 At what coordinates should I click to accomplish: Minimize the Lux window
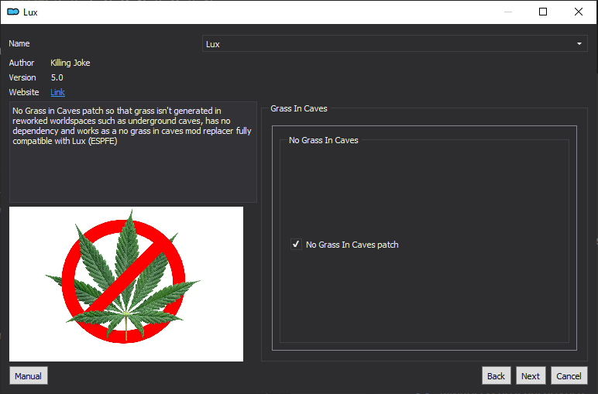coord(508,12)
